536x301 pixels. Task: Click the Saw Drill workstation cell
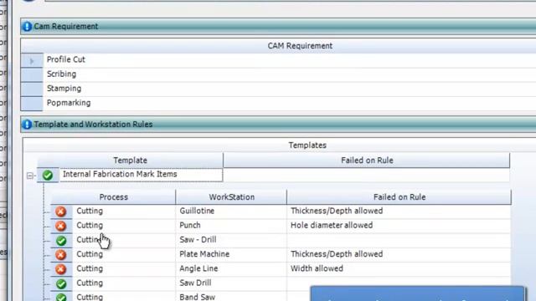[231, 283]
